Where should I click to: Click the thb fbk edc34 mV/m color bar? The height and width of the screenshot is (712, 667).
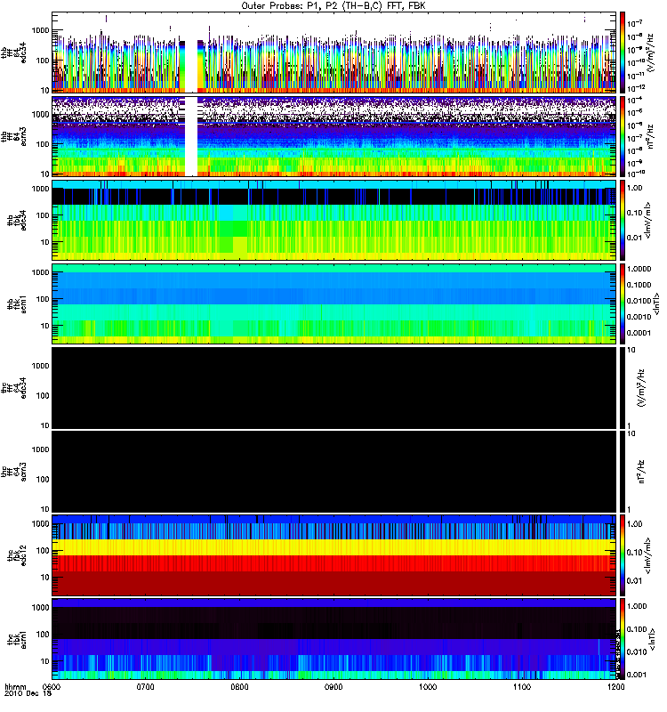click(x=622, y=220)
